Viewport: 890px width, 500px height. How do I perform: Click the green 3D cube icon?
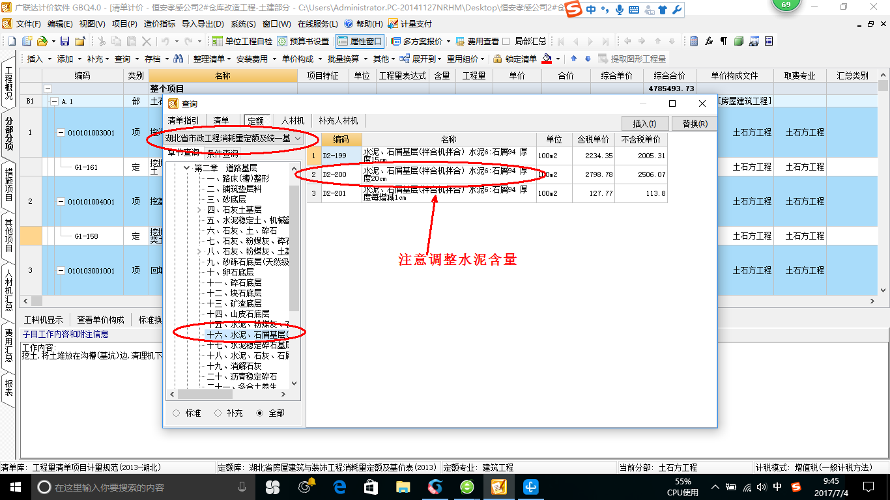click(739, 41)
